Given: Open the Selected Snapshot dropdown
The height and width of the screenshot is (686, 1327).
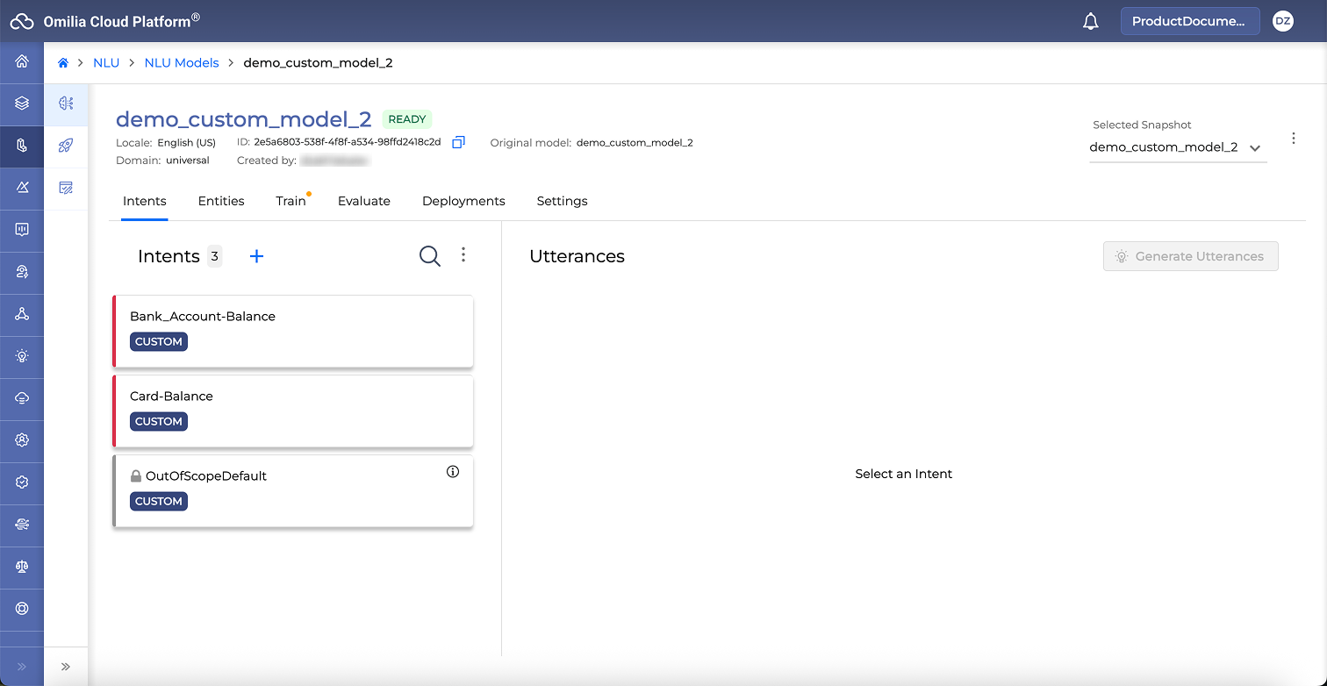Looking at the screenshot, I should pos(1176,147).
